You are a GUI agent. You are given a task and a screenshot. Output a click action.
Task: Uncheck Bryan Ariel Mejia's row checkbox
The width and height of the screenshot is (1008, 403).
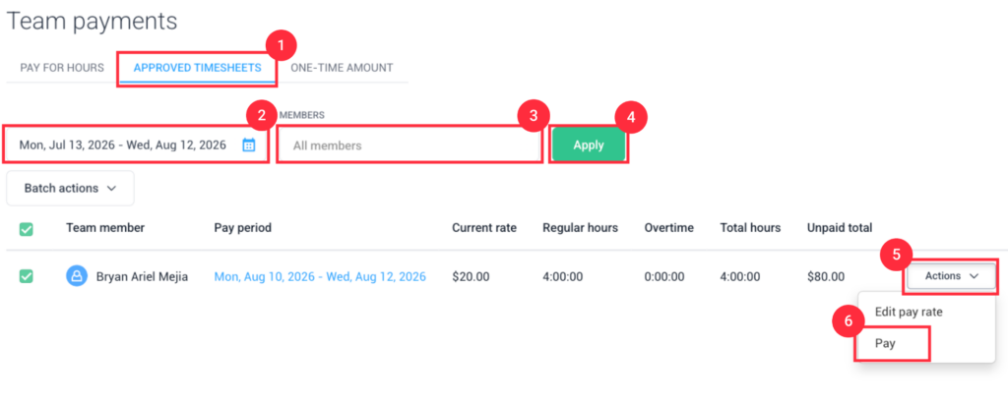pyautogui.click(x=27, y=276)
